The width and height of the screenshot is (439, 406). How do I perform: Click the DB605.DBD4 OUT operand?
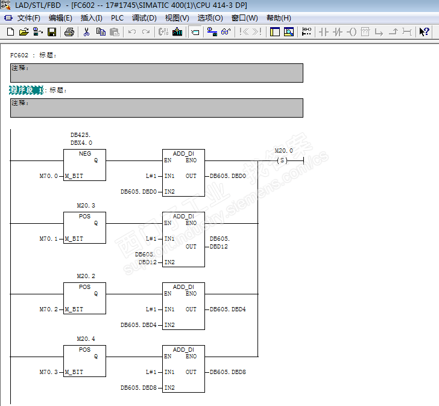click(228, 309)
